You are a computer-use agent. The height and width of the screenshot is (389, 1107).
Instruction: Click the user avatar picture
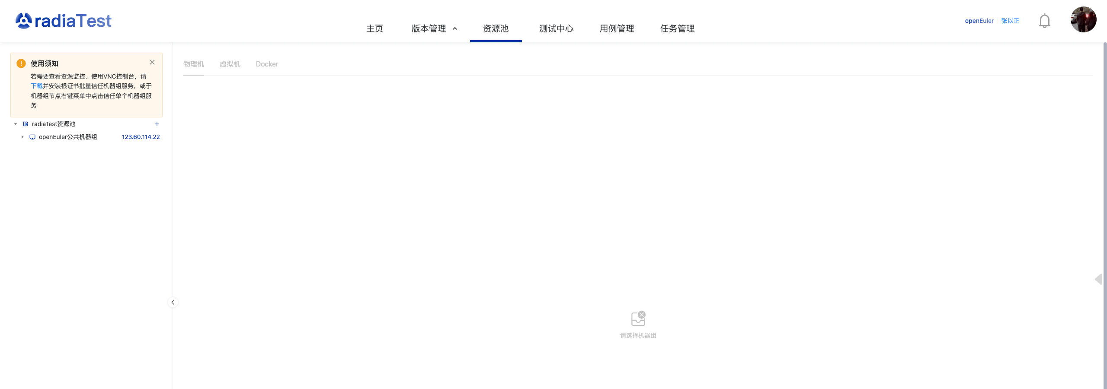click(x=1083, y=19)
